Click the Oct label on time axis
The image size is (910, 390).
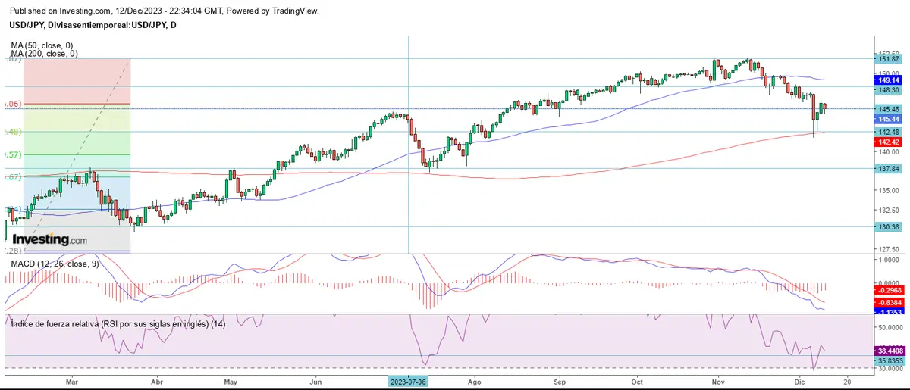tap(637, 383)
